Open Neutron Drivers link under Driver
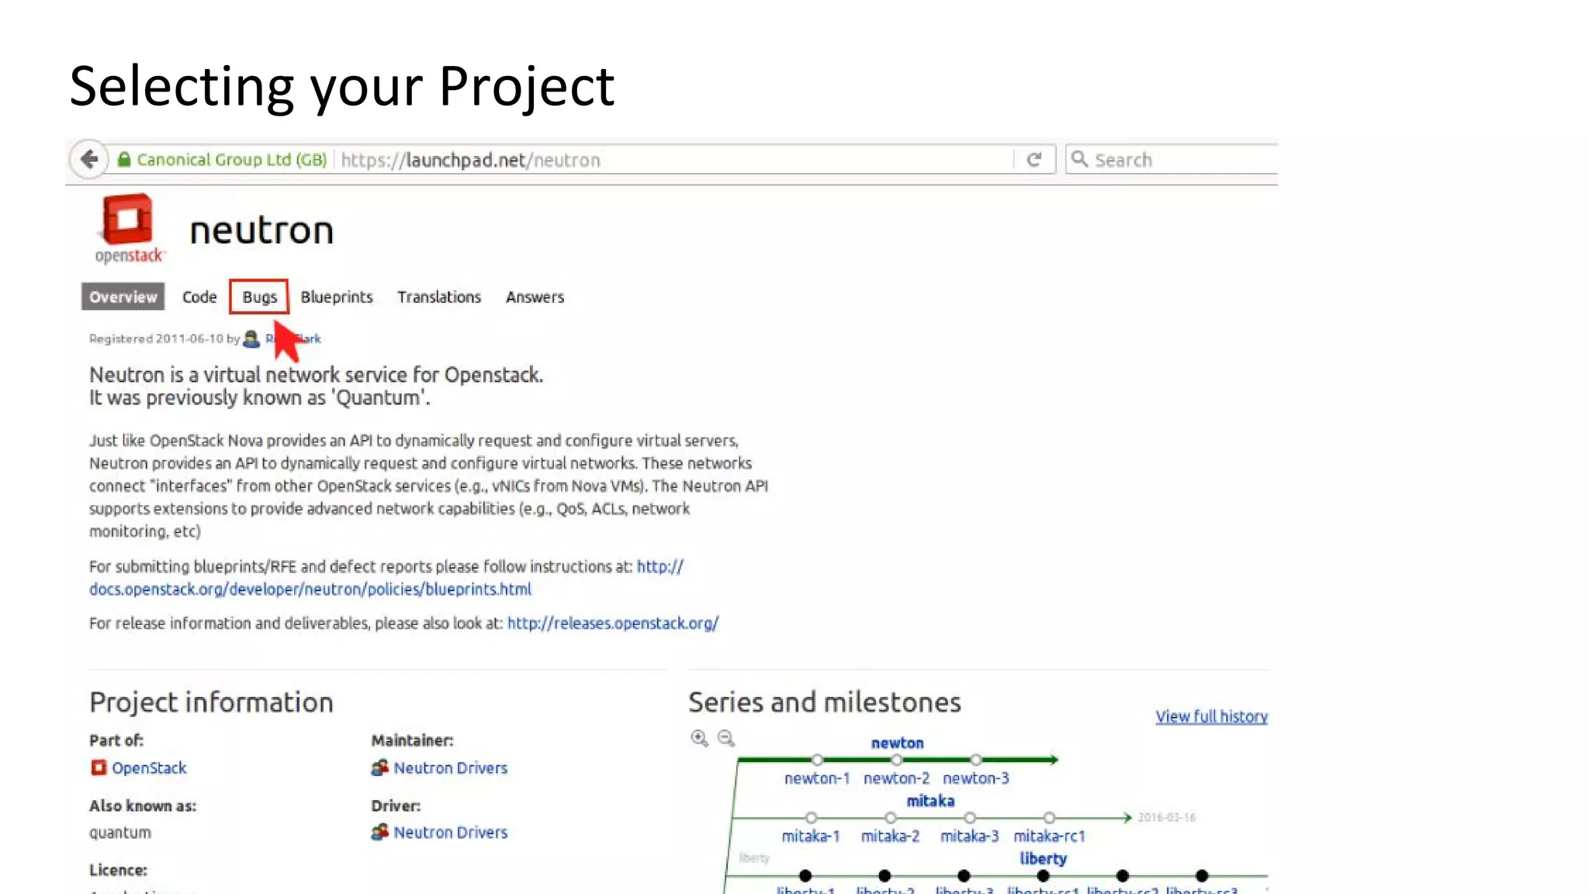 [450, 832]
